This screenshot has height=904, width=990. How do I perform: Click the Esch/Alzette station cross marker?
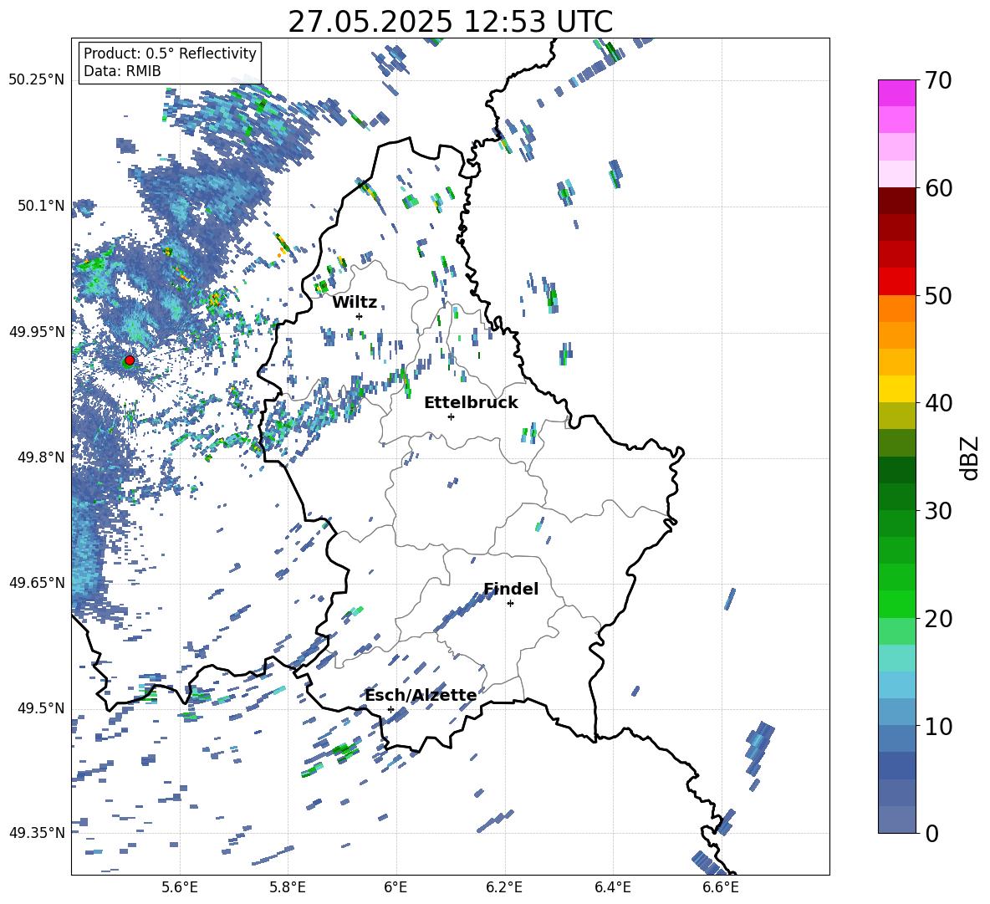point(390,709)
